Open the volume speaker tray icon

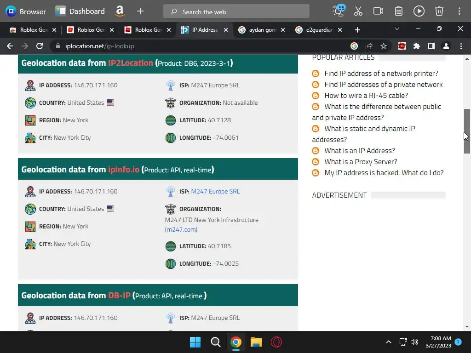pos(414,342)
